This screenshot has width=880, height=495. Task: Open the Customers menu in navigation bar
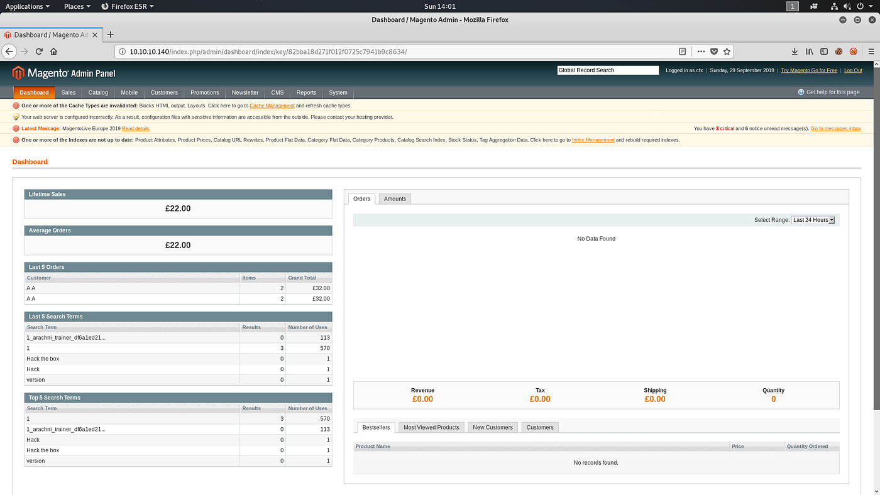pos(164,92)
